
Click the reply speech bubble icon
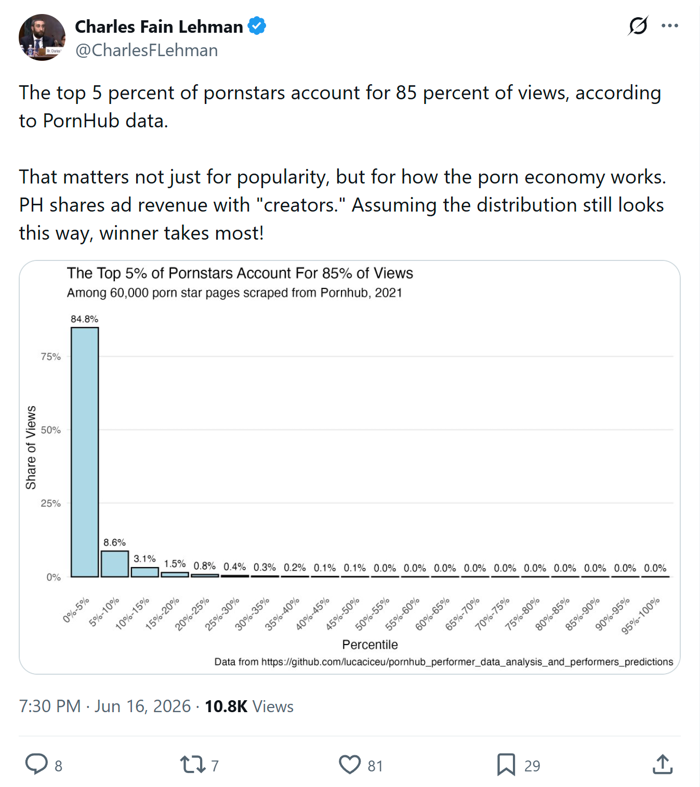tap(36, 765)
